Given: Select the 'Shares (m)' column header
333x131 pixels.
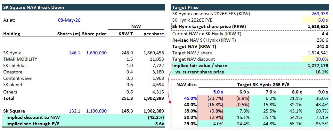Looking at the screenshot, I should (x=69, y=34).
